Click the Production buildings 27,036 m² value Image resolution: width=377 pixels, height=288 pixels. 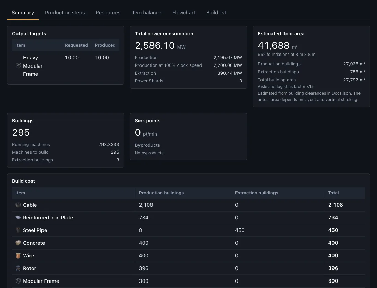click(354, 64)
